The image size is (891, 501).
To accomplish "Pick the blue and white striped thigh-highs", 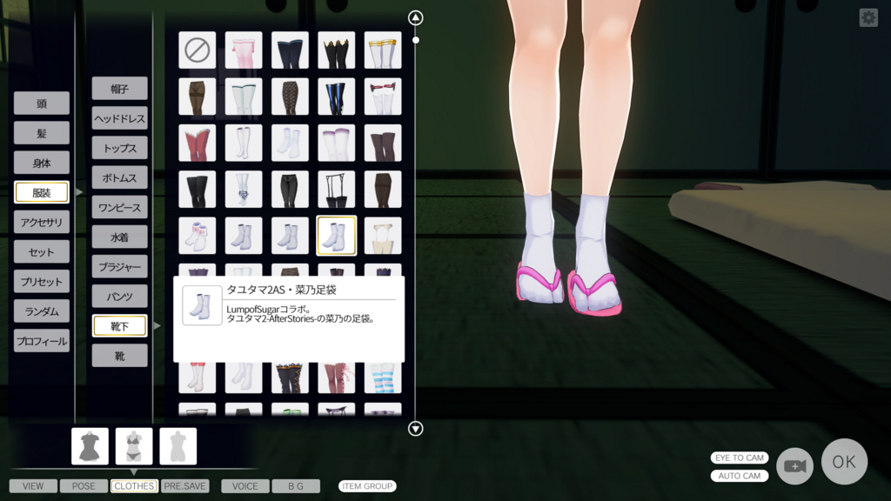I will [383, 377].
